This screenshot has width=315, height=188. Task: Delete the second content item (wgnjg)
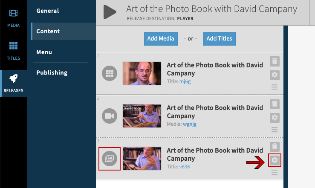click(275, 104)
